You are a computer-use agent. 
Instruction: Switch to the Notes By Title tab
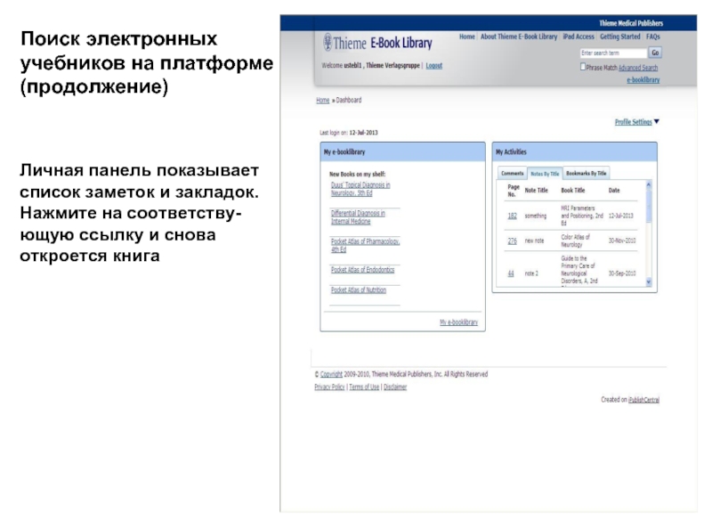tap(545, 174)
